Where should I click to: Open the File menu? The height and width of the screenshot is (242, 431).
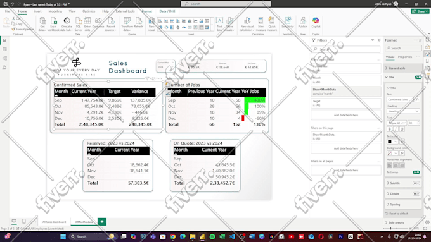tap(8, 11)
